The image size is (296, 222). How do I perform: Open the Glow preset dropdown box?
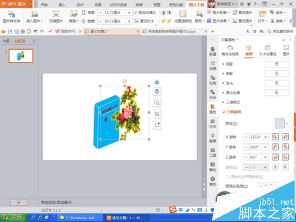click(276, 83)
